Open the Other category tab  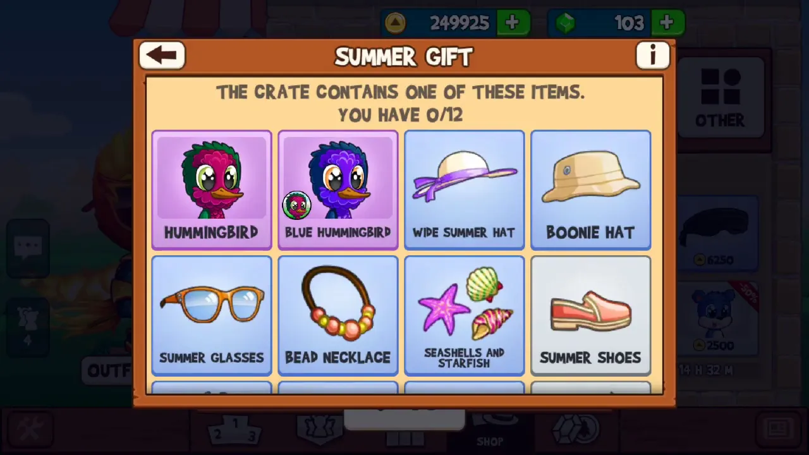[720, 98]
